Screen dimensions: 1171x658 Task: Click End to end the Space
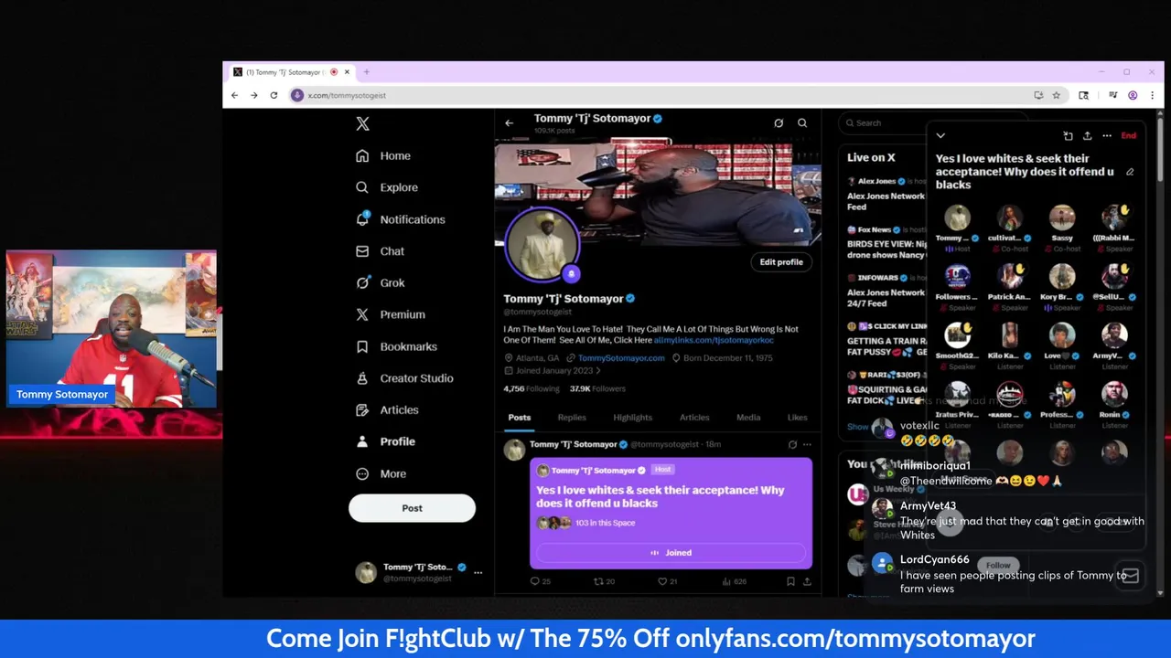(x=1129, y=136)
